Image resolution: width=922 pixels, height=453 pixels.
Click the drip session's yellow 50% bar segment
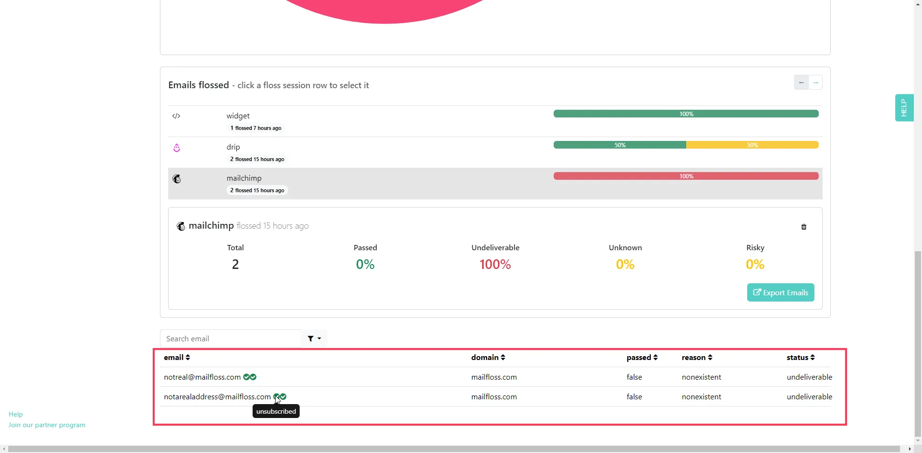tap(752, 145)
